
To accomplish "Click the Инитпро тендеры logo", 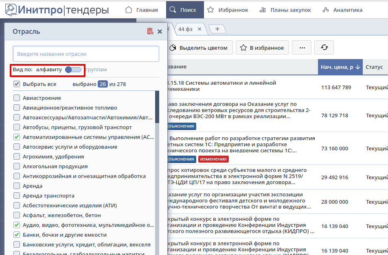I will [57, 9].
